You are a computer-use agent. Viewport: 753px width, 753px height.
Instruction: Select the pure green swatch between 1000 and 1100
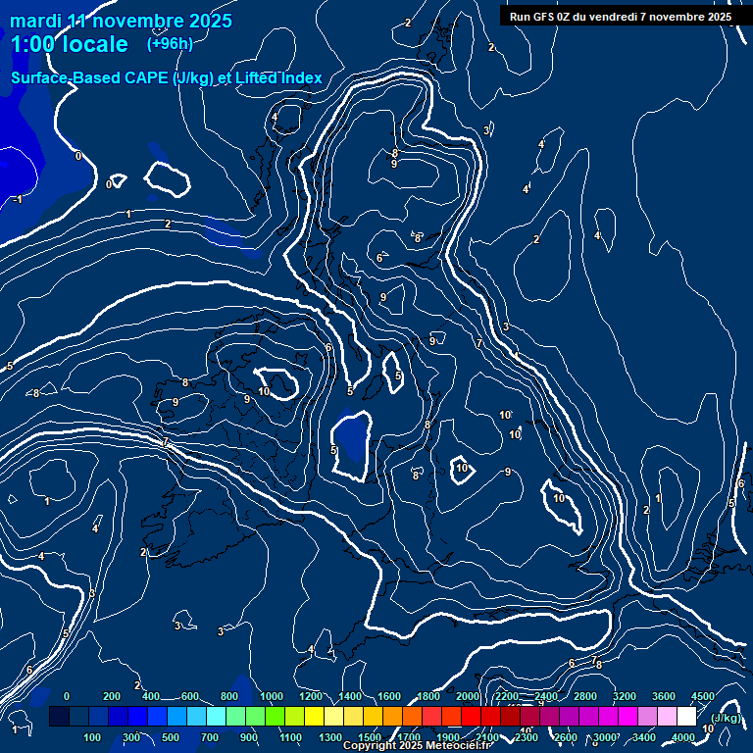(276, 716)
